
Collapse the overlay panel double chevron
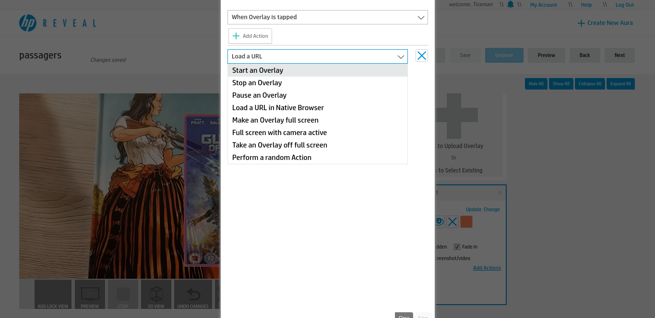pyautogui.click(x=500, y=193)
